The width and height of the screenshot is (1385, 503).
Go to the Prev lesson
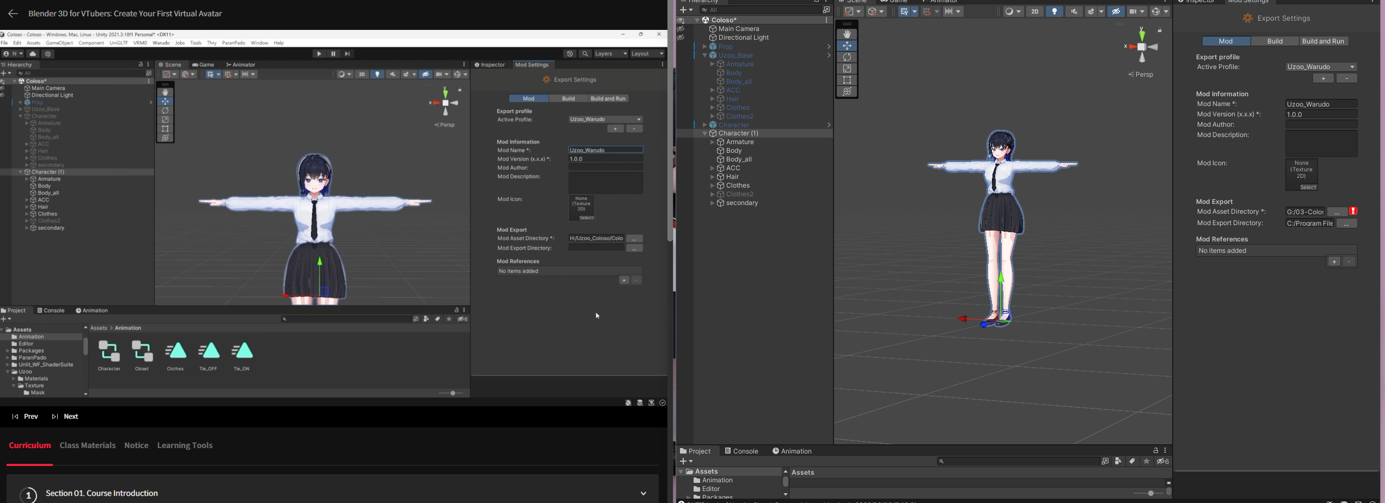[25, 417]
